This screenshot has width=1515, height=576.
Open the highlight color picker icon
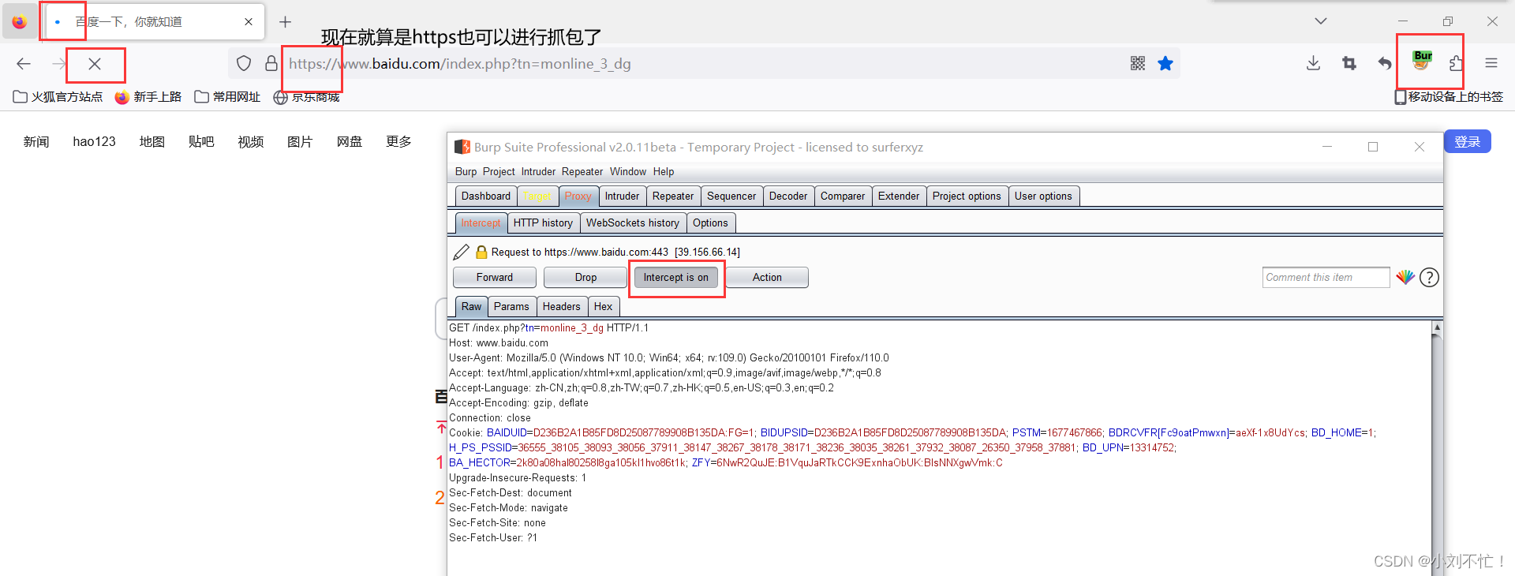click(x=1405, y=277)
